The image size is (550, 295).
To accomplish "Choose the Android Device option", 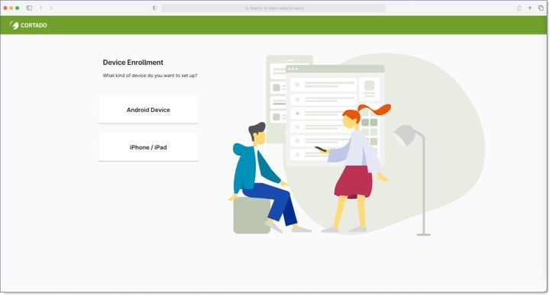I will 148,110.
